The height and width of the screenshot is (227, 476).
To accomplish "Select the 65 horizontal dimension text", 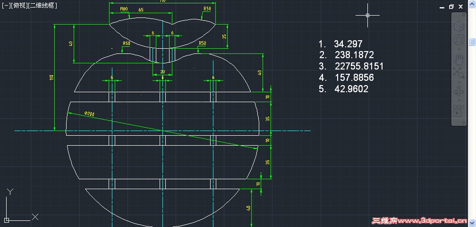I will pyautogui.click(x=141, y=10).
